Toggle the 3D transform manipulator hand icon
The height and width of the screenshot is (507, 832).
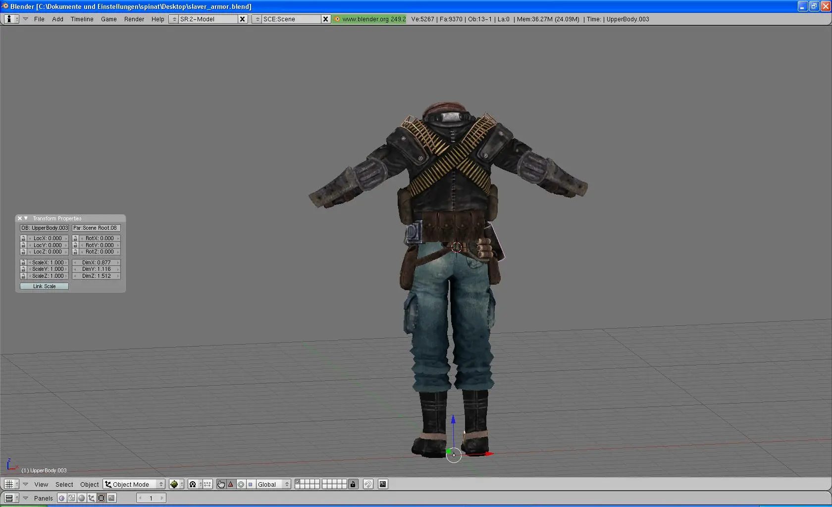(221, 484)
